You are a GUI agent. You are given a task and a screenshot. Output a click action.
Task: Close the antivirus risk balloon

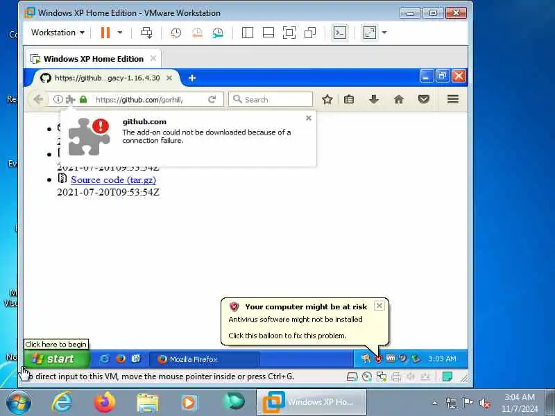tap(379, 306)
